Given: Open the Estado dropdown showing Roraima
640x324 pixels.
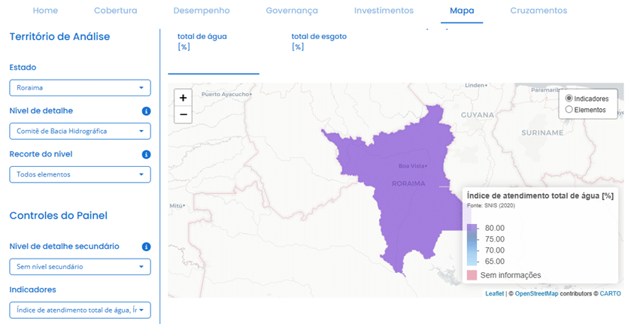Looking at the screenshot, I should coord(80,88).
